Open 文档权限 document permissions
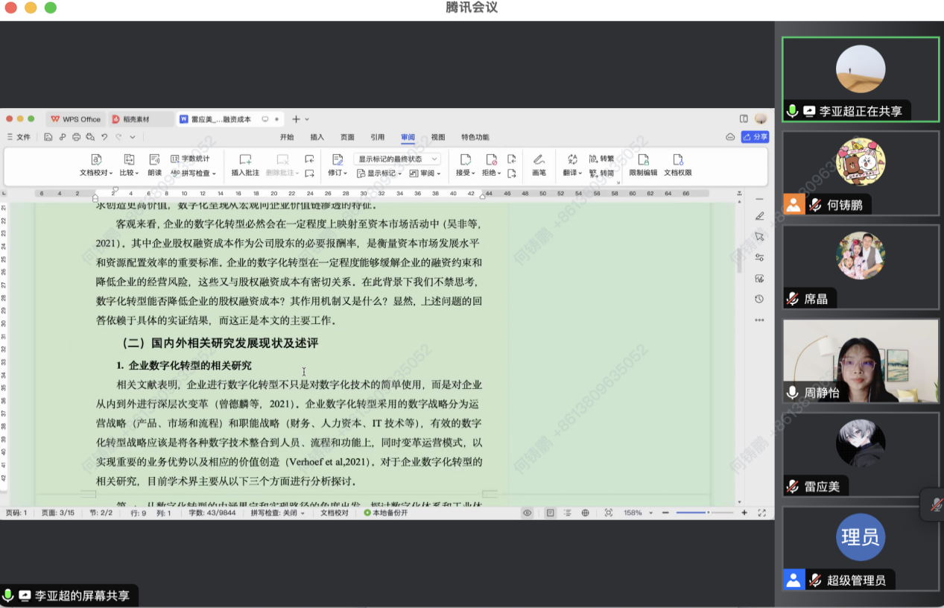Screen dimensions: 944x608 coord(677,165)
